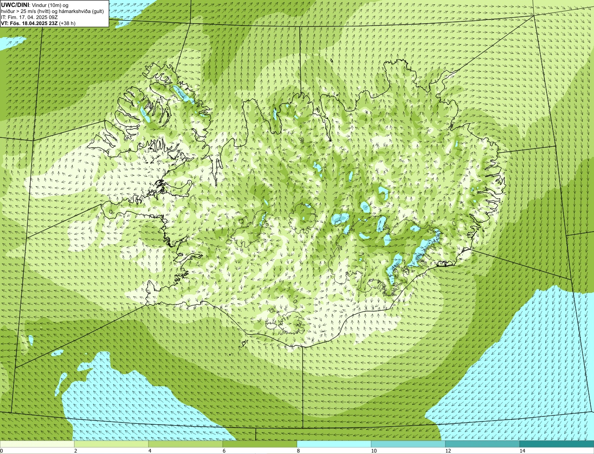Click the 12–14 m/s teal legend swatch
Image resolution: width=594 pixels, height=454 pixels.
[x=483, y=444]
